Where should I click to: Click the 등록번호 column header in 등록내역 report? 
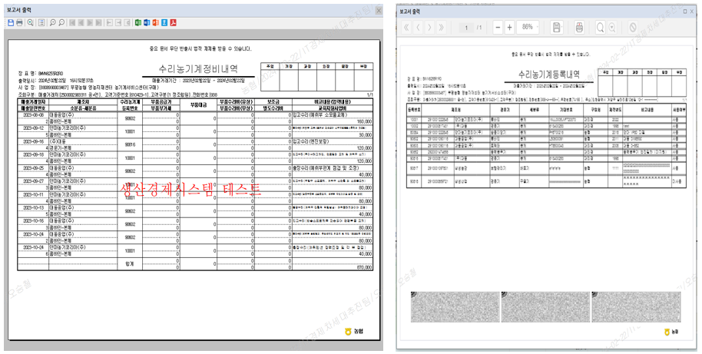pos(414,109)
